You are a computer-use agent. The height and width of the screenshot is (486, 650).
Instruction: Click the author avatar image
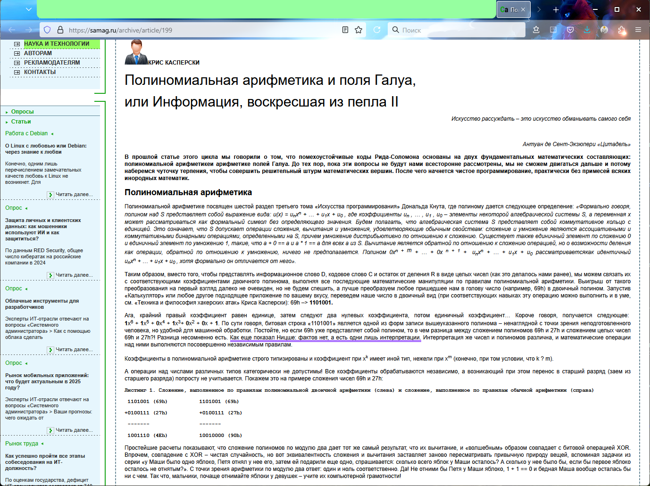click(x=136, y=52)
